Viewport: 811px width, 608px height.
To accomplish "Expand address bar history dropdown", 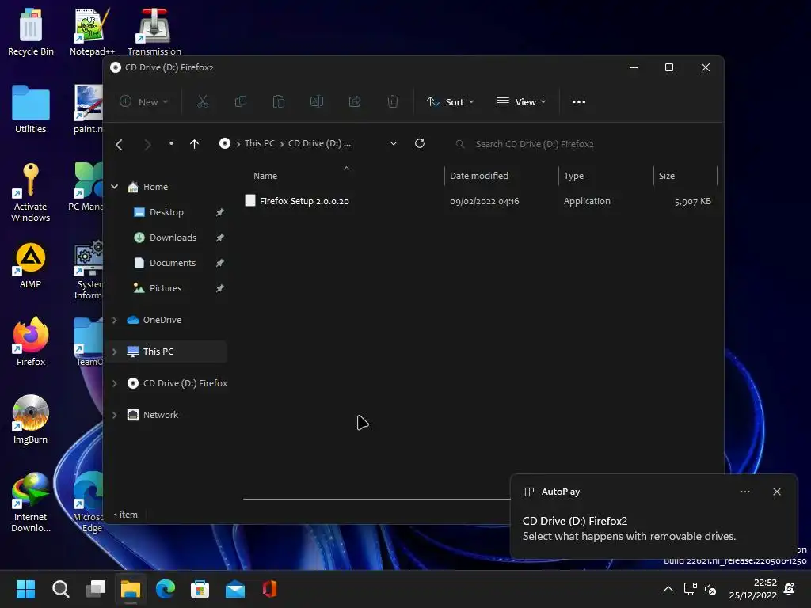I will [393, 144].
